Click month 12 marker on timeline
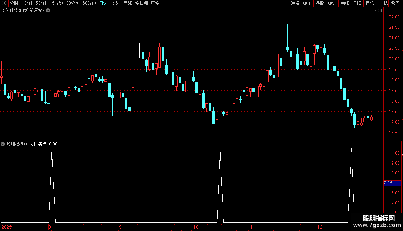 (320, 227)
